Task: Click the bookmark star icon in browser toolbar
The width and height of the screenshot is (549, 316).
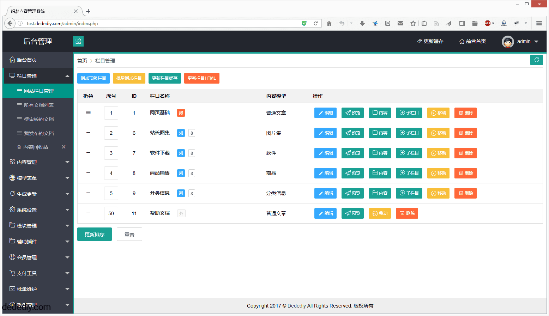Action: 413,23
